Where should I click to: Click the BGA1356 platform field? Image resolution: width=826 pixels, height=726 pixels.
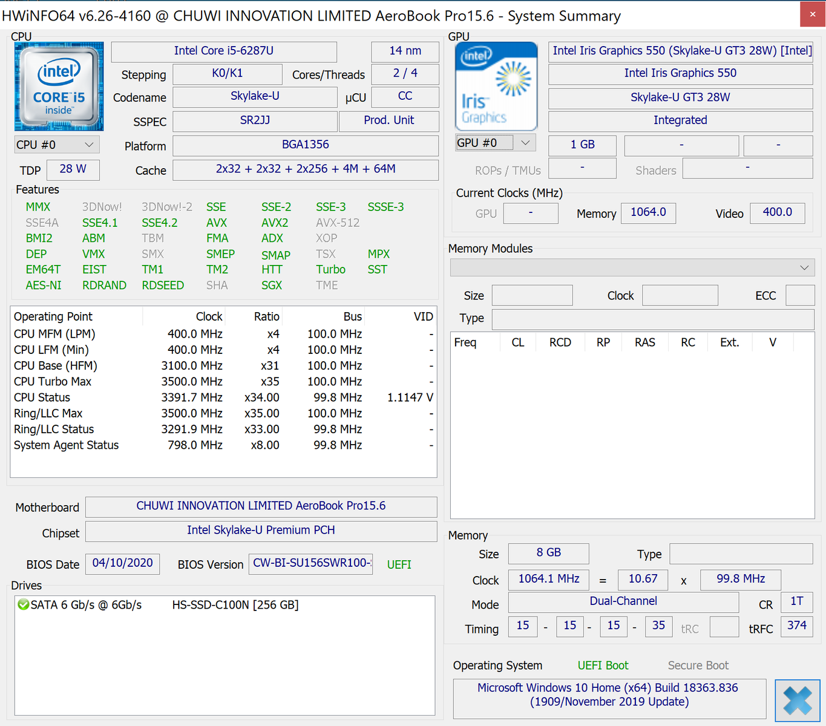tap(306, 145)
